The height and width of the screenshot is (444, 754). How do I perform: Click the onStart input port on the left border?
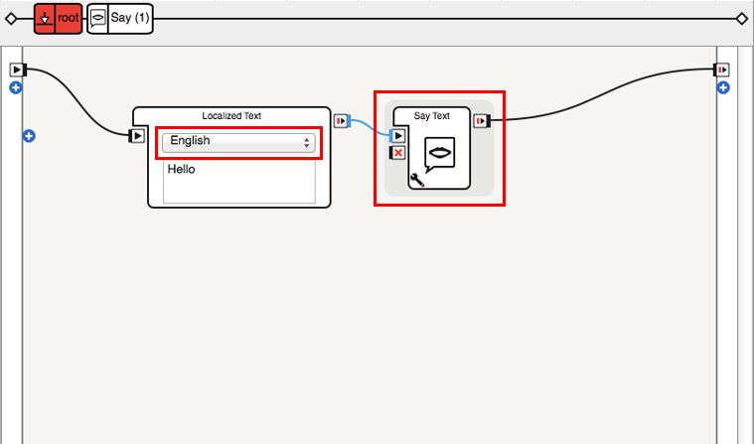pyautogui.click(x=18, y=71)
